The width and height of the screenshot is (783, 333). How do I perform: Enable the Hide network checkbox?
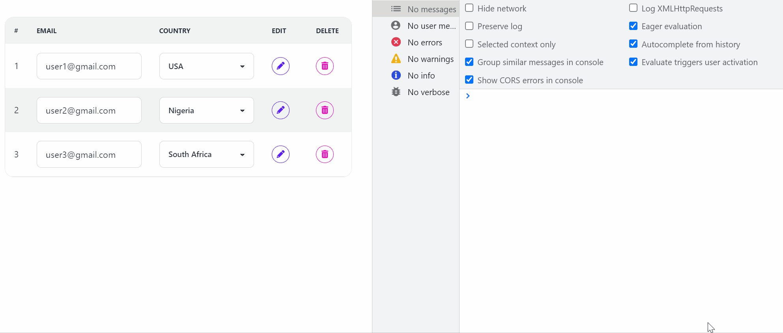(469, 8)
